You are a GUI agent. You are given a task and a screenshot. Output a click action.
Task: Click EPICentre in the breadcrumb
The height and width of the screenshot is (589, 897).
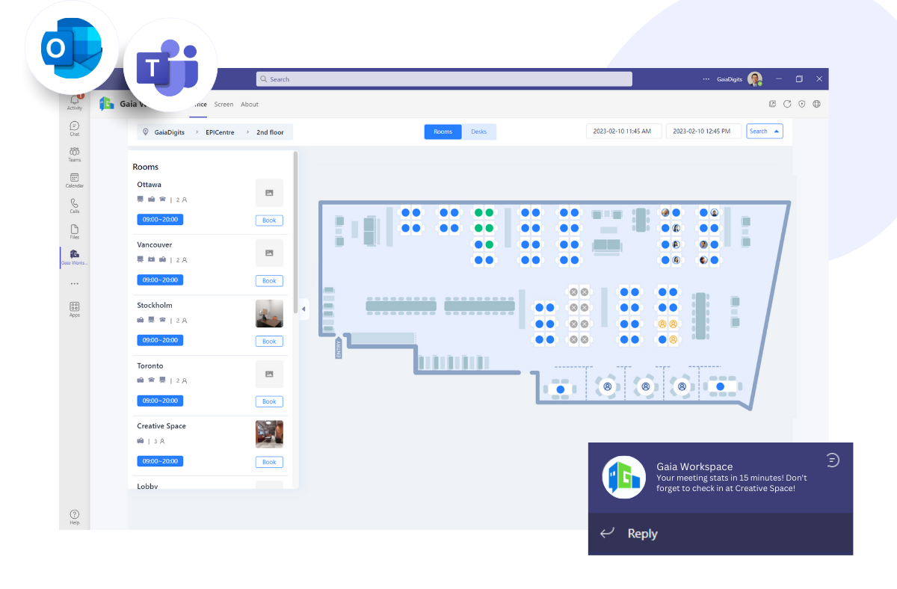[220, 132]
